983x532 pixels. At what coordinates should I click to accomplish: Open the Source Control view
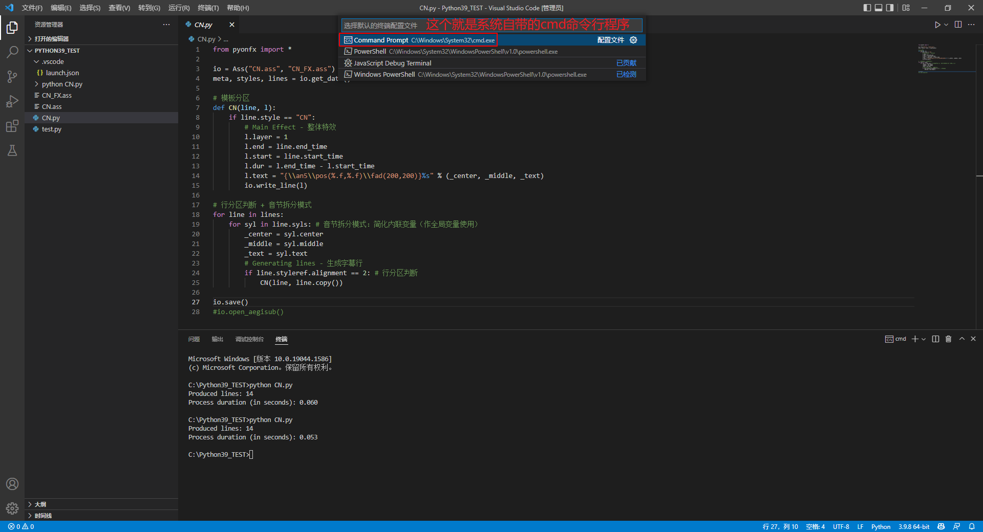(12, 76)
